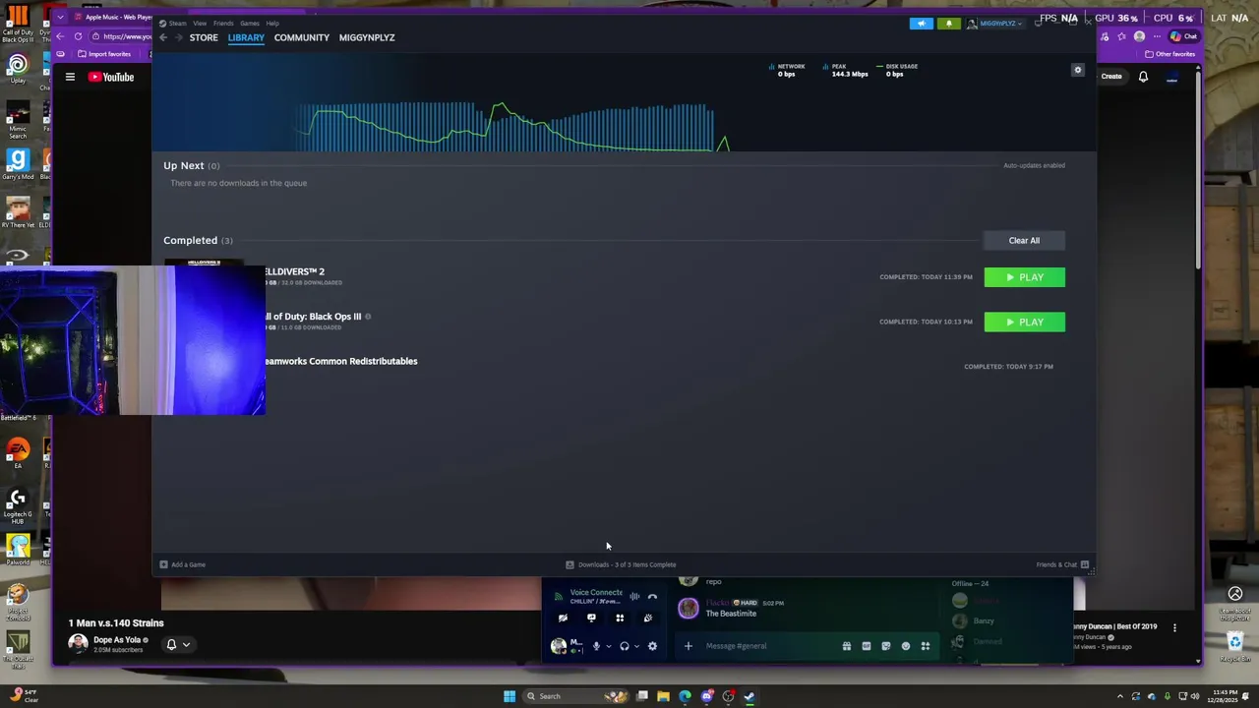Open the Games menu in Steam
The height and width of the screenshot is (708, 1259).
click(x=250, y=23)
